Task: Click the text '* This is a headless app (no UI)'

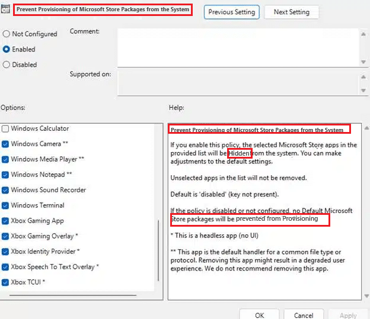Action: point(214,236)
